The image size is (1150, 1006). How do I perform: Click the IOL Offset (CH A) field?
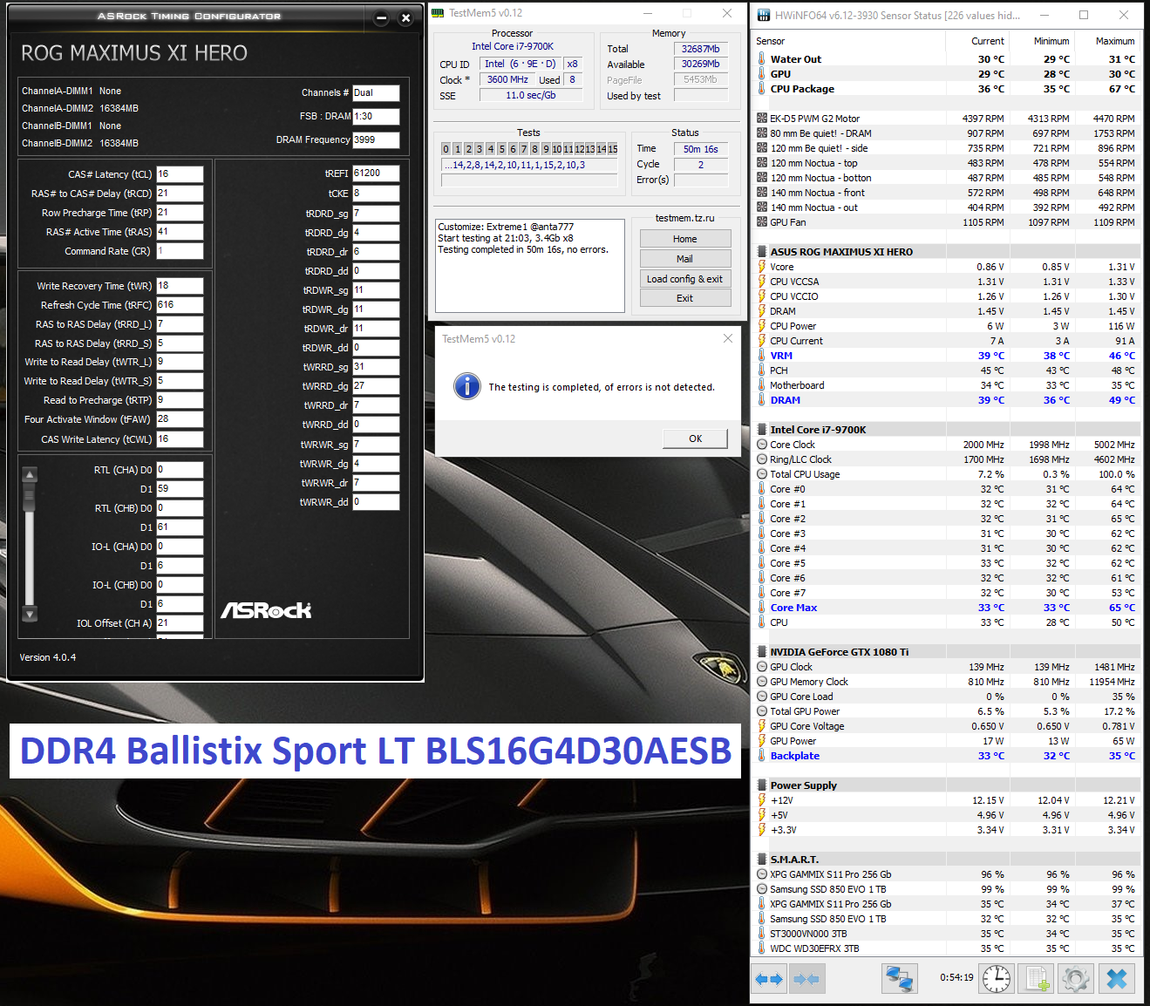coord(180,623)
